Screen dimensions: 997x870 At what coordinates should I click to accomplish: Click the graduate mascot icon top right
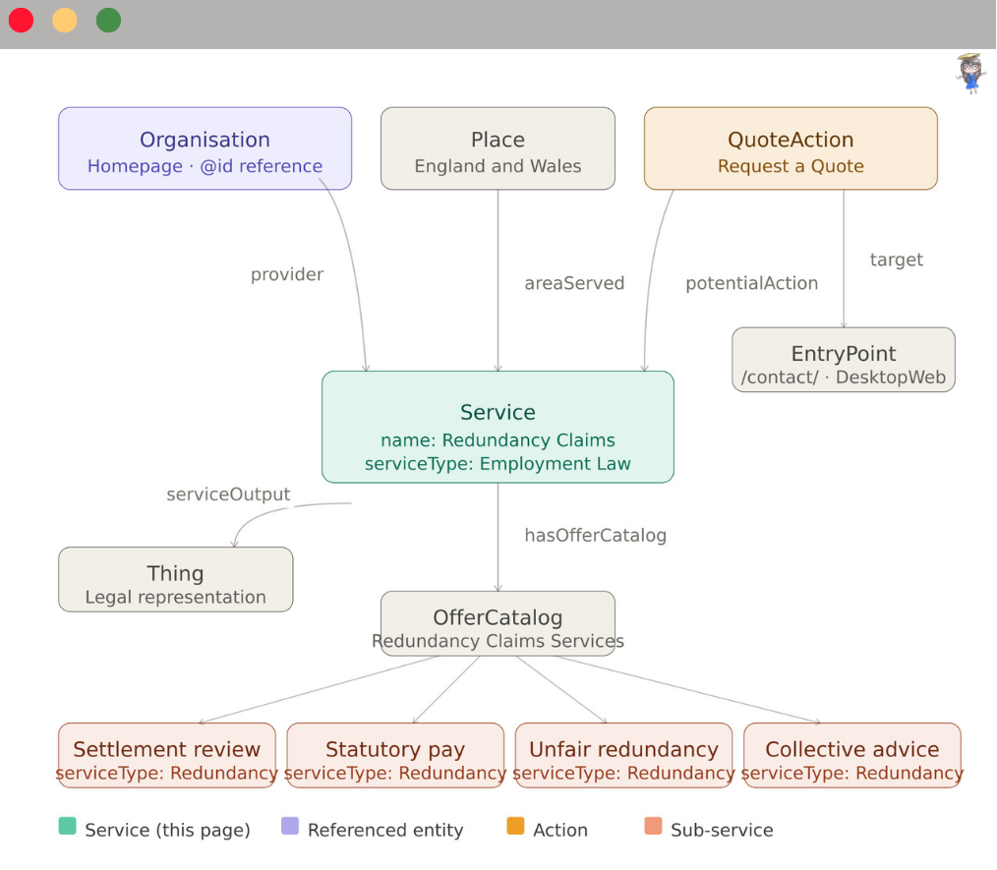click(968, 75)
